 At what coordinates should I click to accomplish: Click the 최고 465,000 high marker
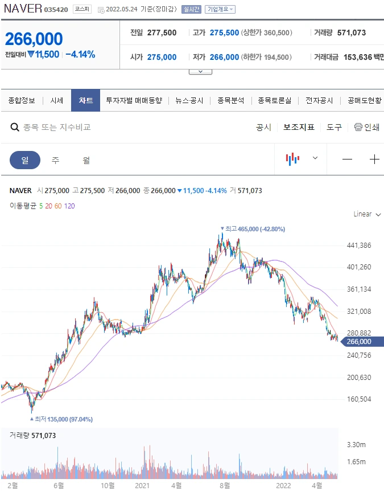point(253,229)
